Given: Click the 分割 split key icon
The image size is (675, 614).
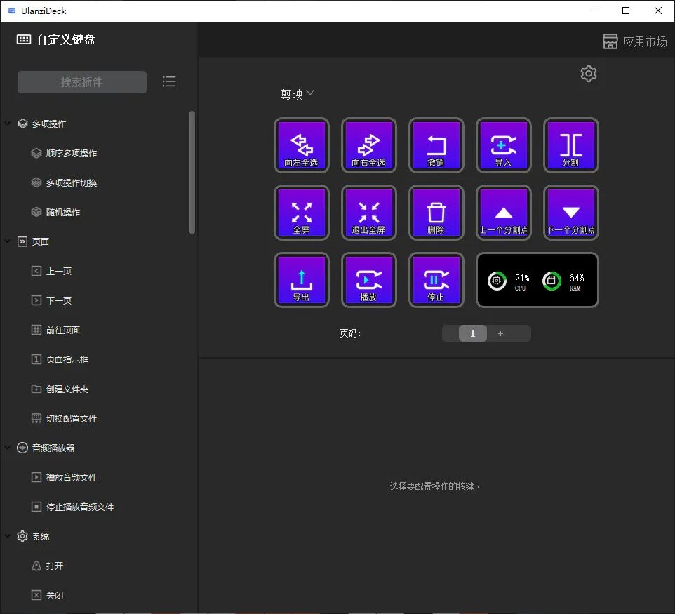Looking at the screenshot, I should [571, 145].
